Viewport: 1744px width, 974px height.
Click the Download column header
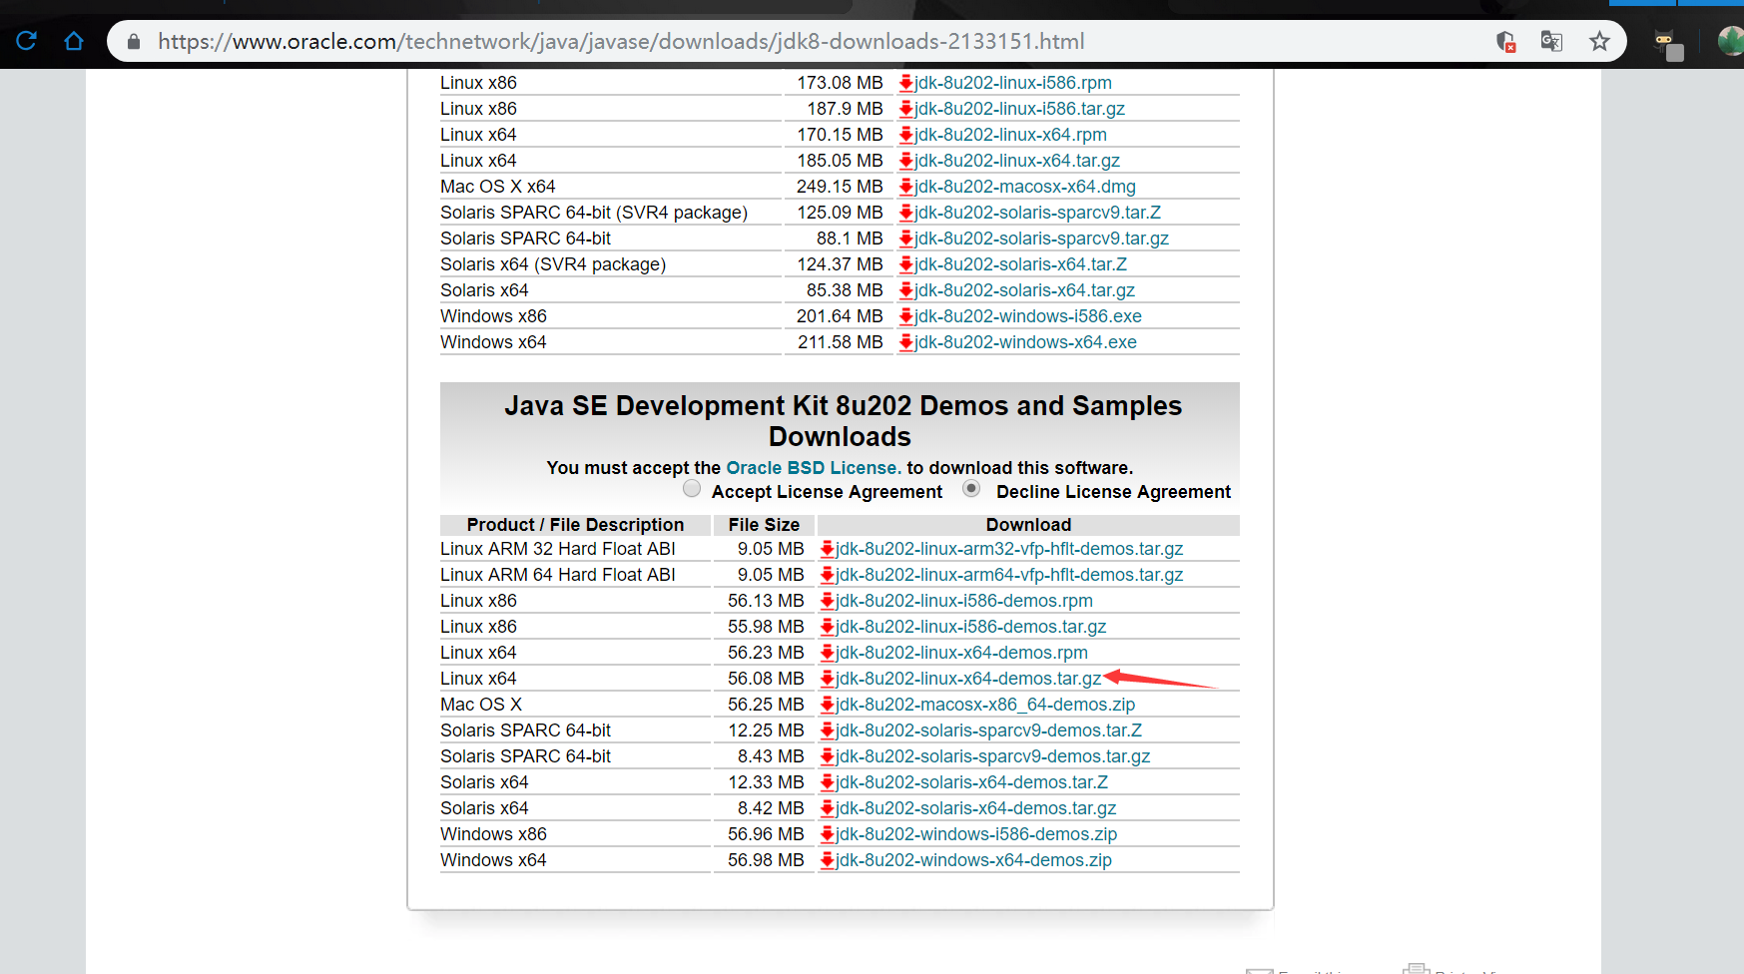coord(1028,525)
